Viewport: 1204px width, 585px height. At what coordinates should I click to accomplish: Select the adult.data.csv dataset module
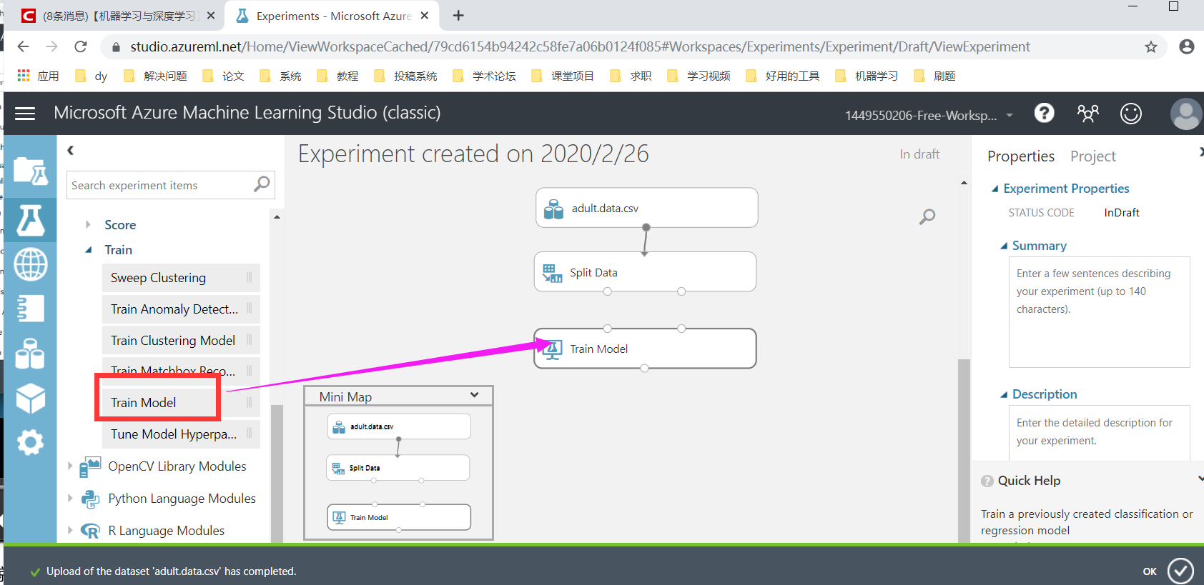tap(646, 208)
